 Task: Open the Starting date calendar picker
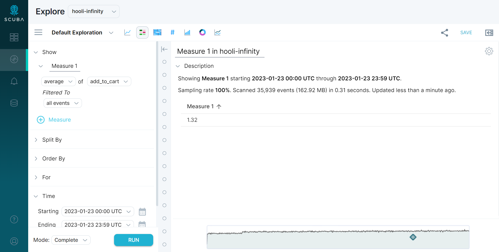coord(142,212)
